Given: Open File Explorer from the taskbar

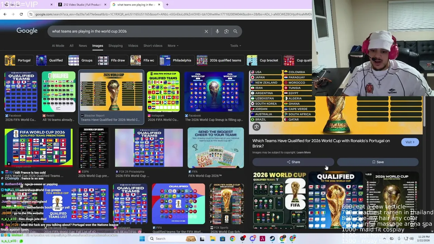Looking at the screenshot, I should click(212, 239).
